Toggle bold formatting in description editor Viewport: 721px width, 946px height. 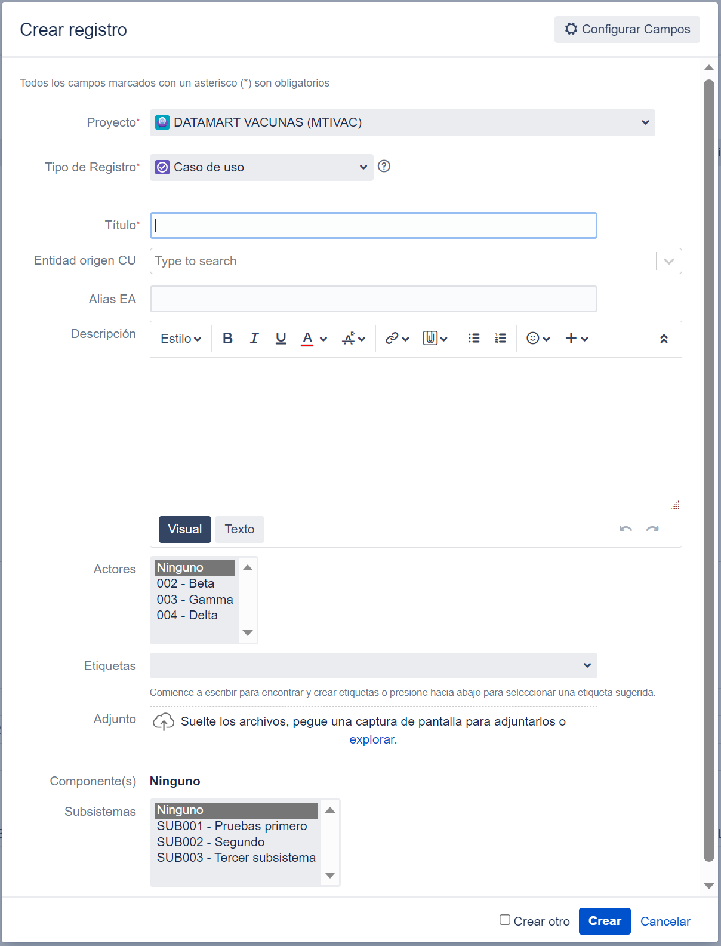pos(227,339)
